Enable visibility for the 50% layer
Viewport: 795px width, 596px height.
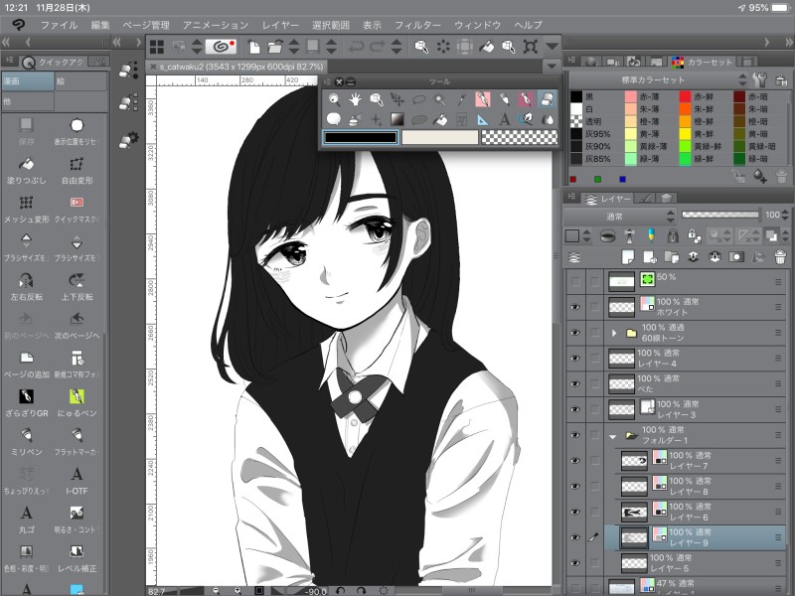tap(574, 282)
